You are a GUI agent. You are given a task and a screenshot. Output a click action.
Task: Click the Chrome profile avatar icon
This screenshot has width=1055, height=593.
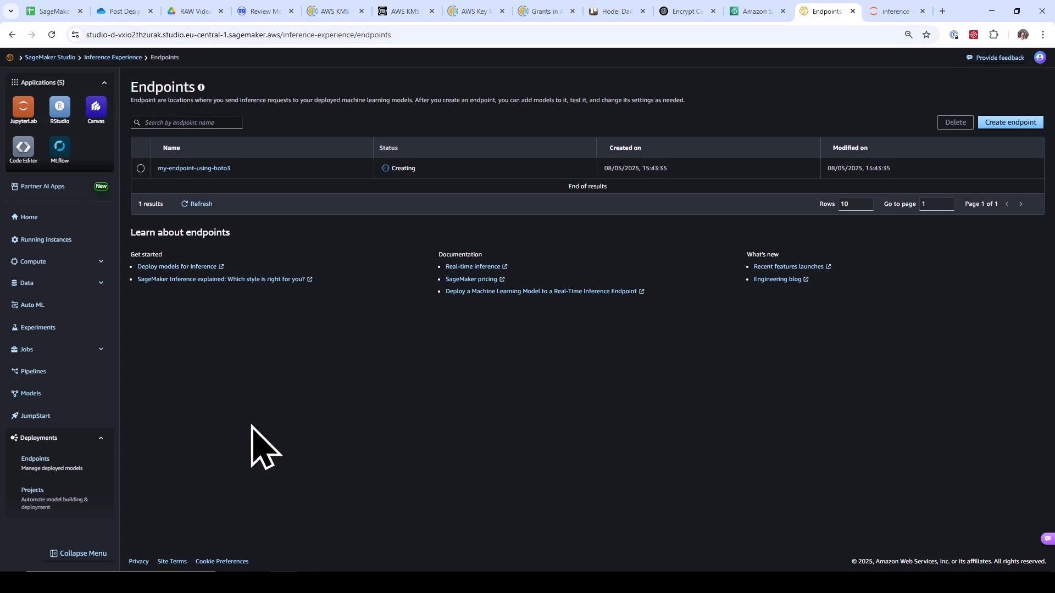click(x=1023, y=35)
